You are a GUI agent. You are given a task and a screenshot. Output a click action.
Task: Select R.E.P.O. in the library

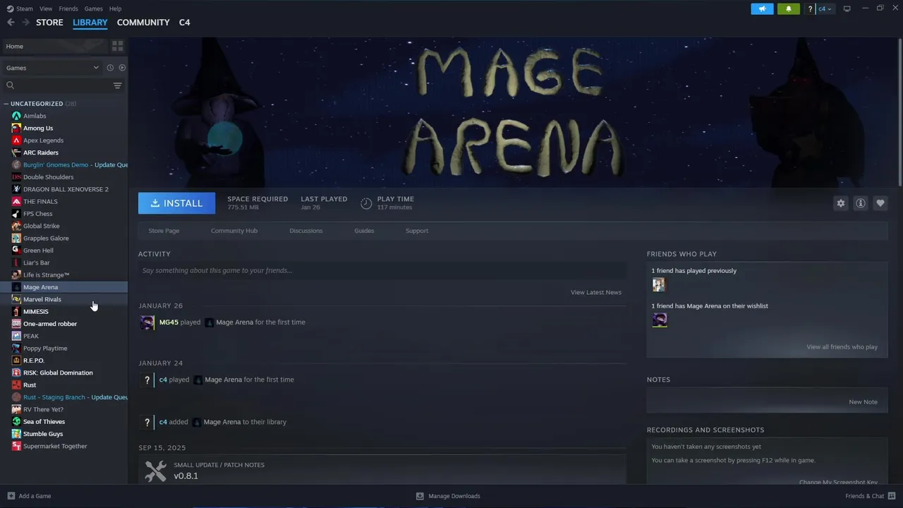pos(63,361)
